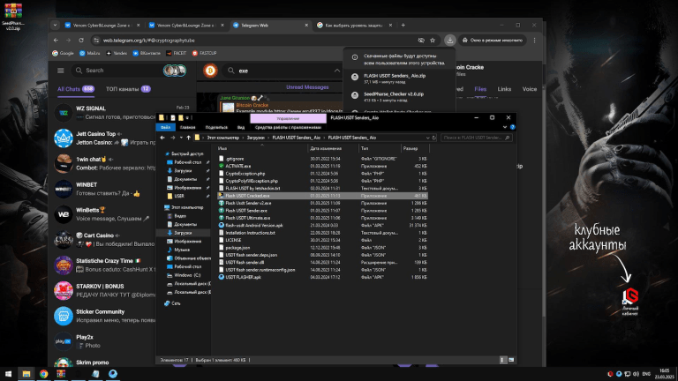
Task: Open Chrome from the taskbar
Action: [43, 374]
